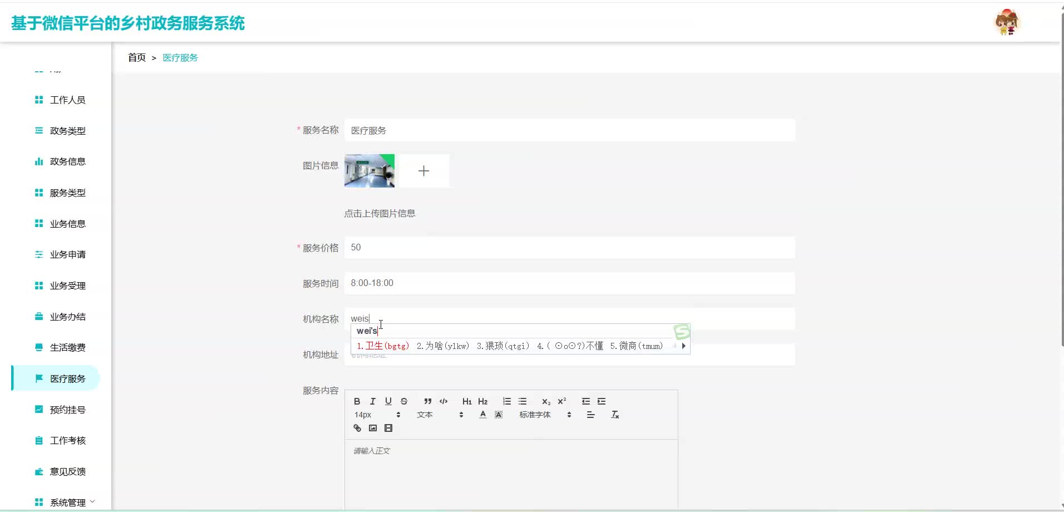Open the text background color picker
This screenshot has height=512, width=1064.
499,415
